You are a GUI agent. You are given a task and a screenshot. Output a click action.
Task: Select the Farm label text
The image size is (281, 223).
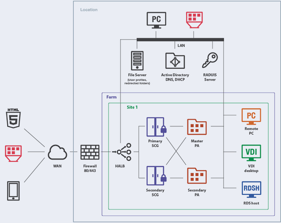(112, 97)
